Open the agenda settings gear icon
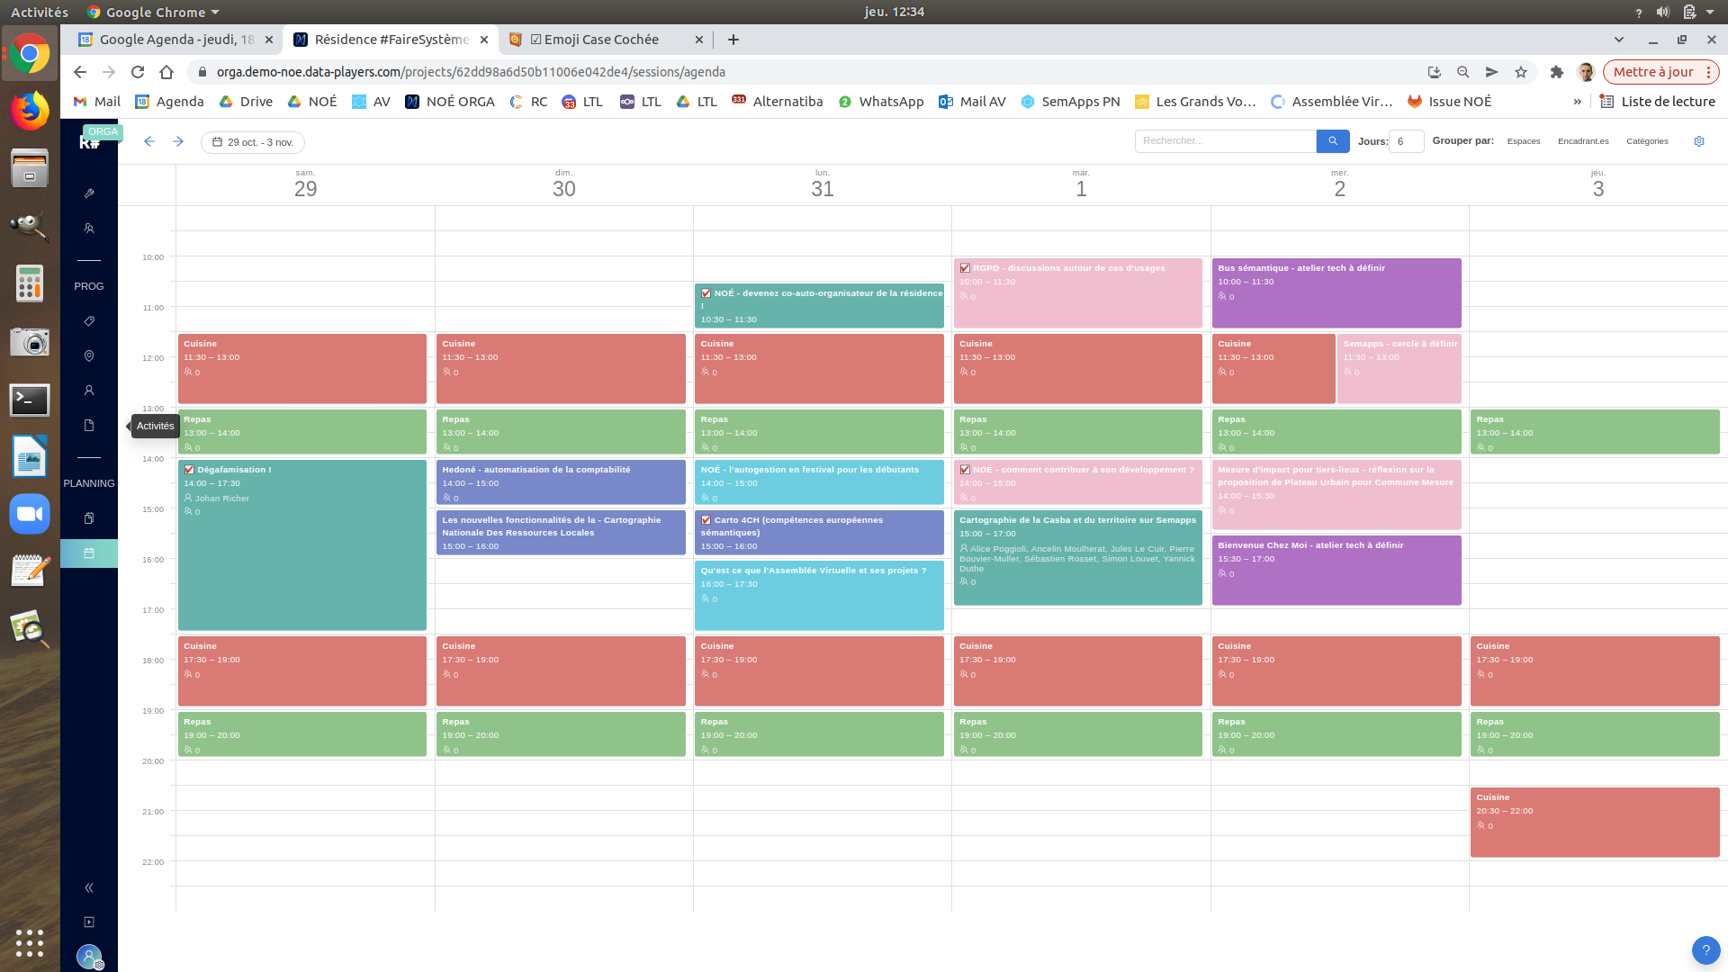The width and height of the screenshot is (1728, 972). [1699, 141]
